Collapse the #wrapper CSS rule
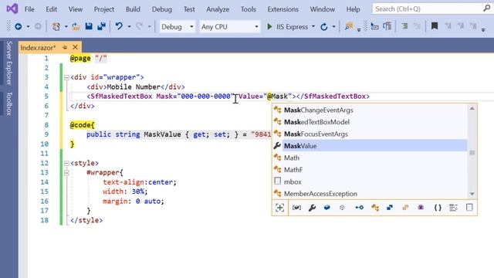Image resolution: width=494 pixels, height=278 pixels. (x=66, y=173)
